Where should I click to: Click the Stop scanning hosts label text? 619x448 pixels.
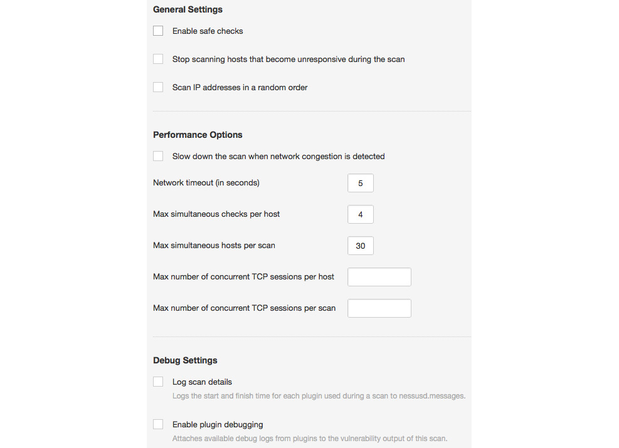[288, 59]
